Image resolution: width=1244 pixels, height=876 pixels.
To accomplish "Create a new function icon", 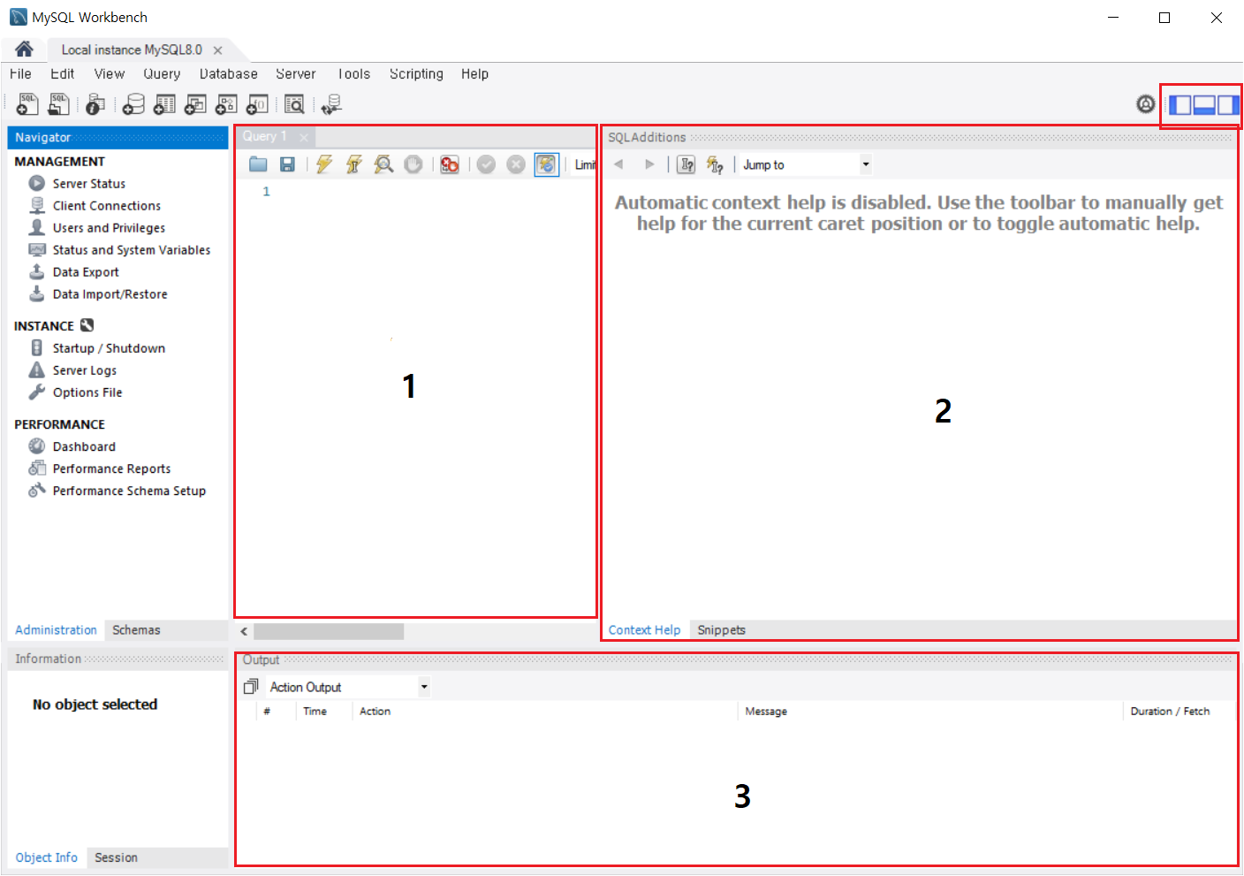I will pyautogui.click(x=257, y=105).
